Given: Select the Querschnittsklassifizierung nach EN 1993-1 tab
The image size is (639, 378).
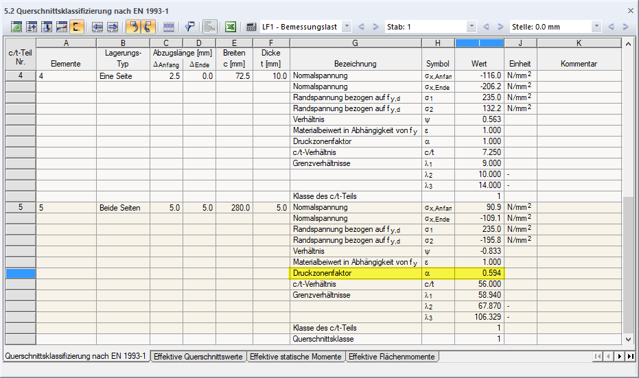Looking at the screenshot, I should [75, 356].
